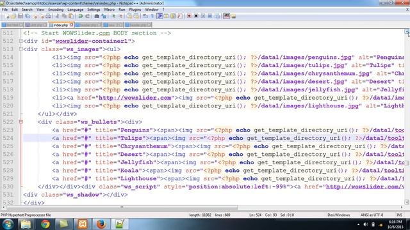Collapse the ws_bullets fold at line 522
The width and height of the screenshot is (410, 230).
coord(21,122)
